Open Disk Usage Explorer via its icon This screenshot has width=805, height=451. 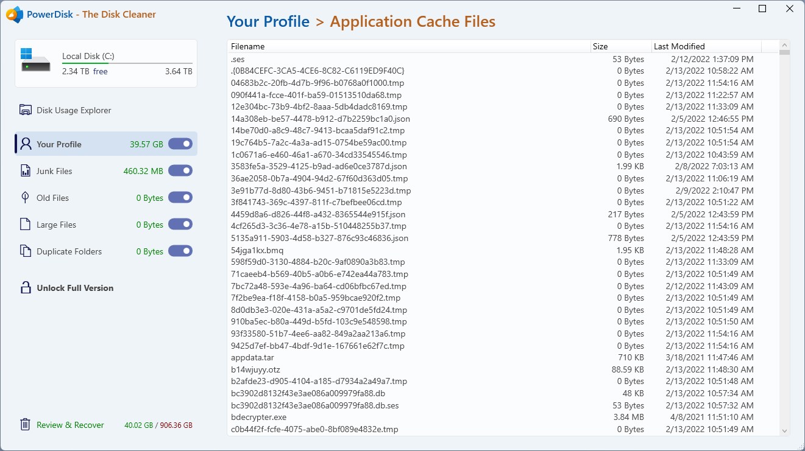click(26, 110)
